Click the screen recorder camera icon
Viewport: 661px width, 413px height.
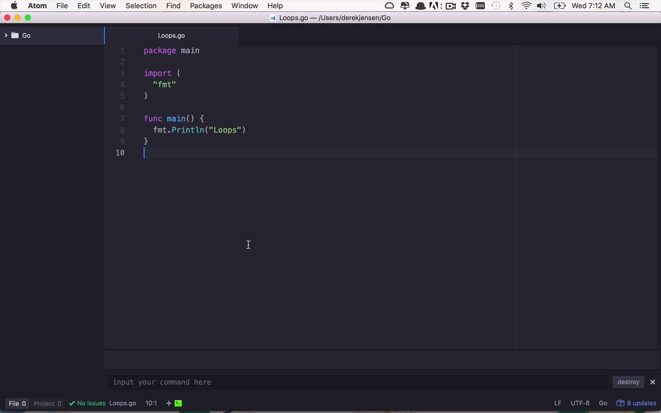pyautogui.click(x=450, y=6)
